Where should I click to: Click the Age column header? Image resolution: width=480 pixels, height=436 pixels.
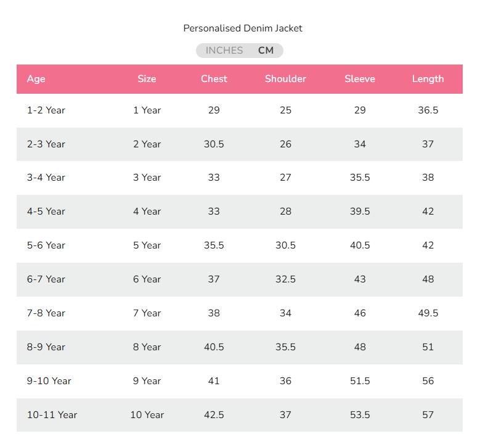pos(36,79)
